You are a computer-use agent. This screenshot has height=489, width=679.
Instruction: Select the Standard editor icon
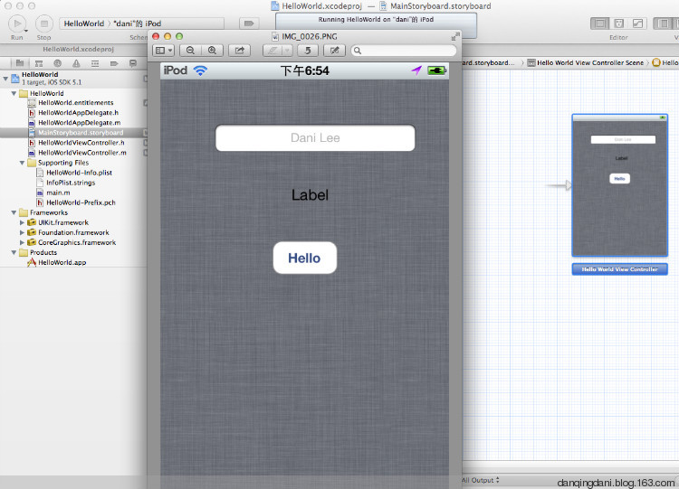(599, 24)
